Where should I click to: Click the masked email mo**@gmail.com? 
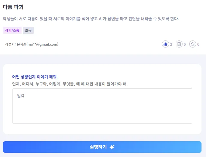43,44
